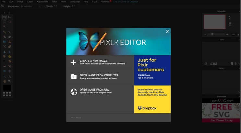This screenshot has height=133, width=241.
Task: Select the Blur tool
Action: pos(5,52)
